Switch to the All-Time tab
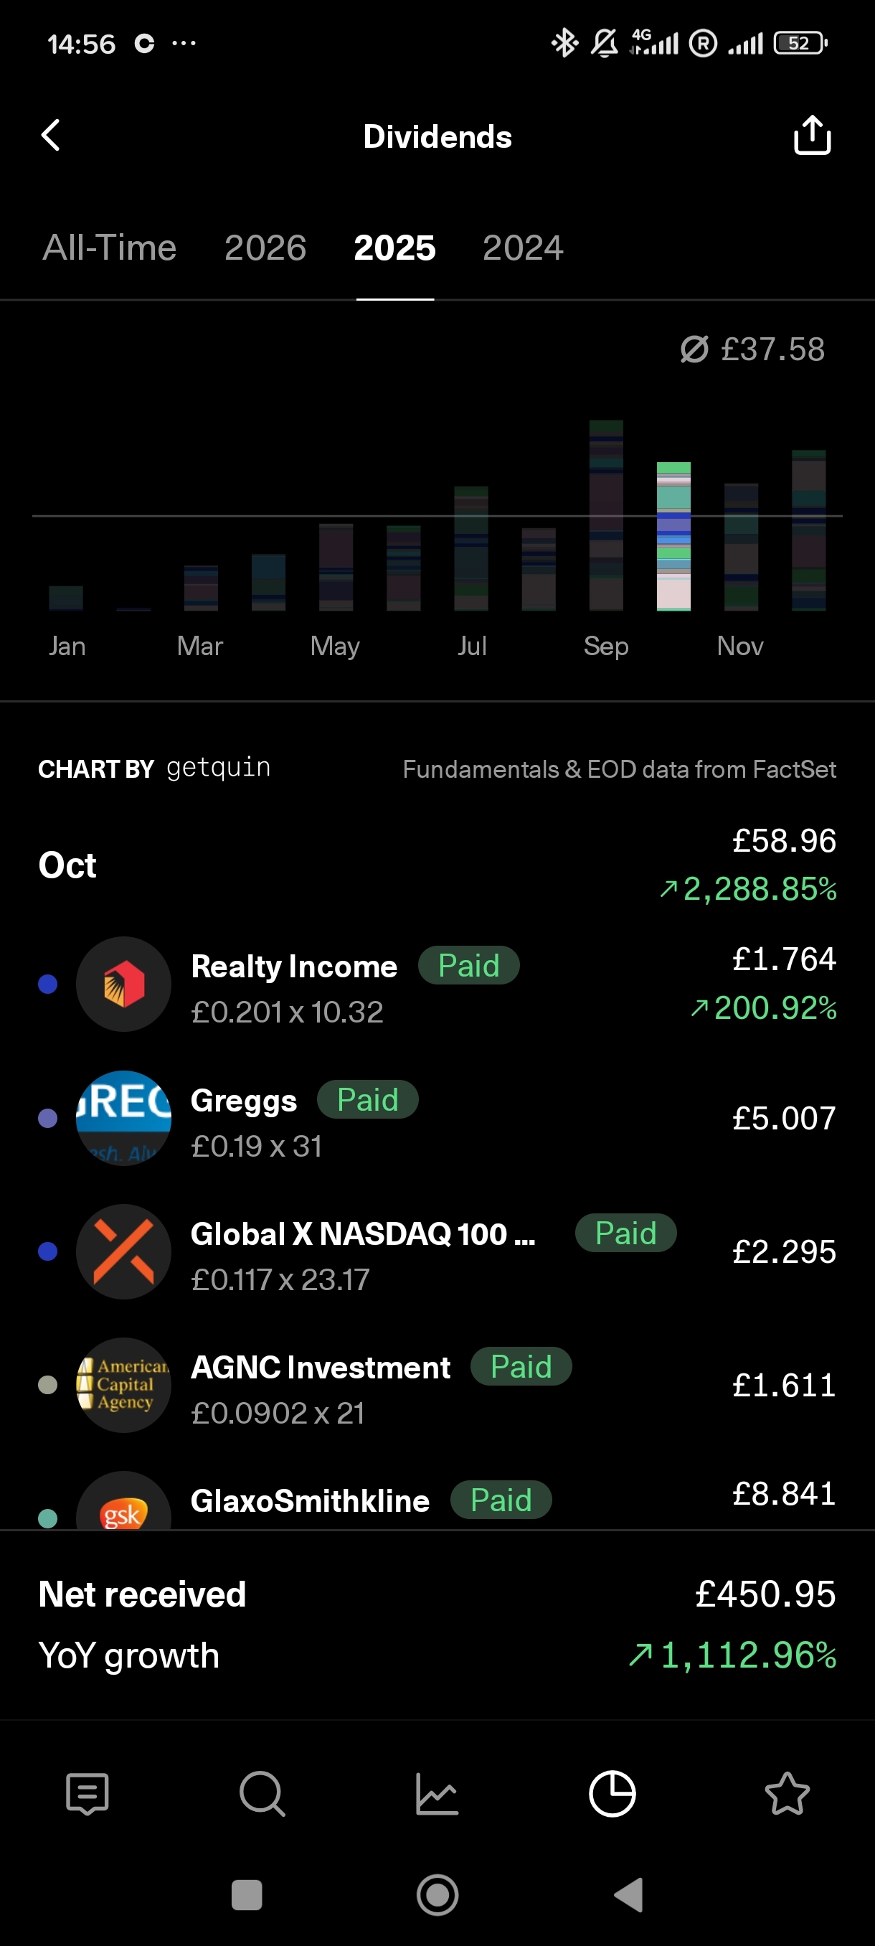Screen dimensions: 875x1946 coord(110,248)
